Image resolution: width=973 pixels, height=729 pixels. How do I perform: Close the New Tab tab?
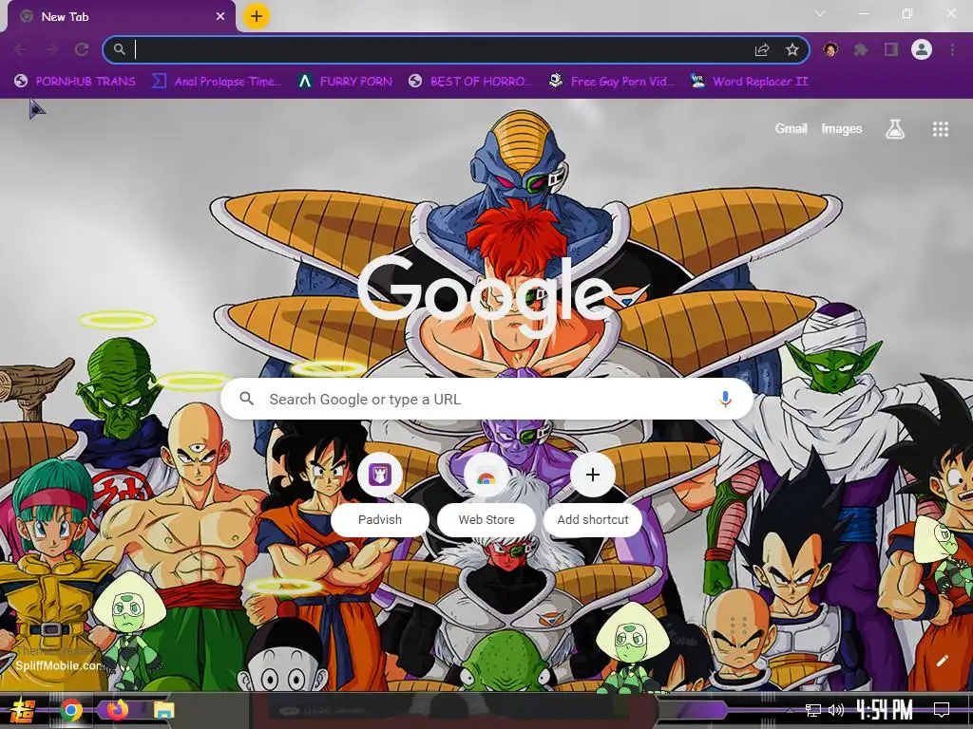220,17
